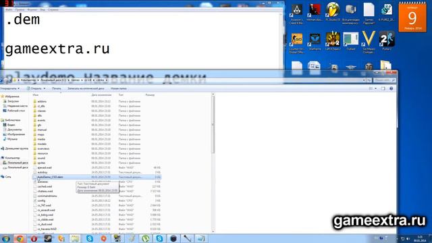This screenshot has height=243, width=432.
Task: Select the models folder
Action: (x=42, y=144)
